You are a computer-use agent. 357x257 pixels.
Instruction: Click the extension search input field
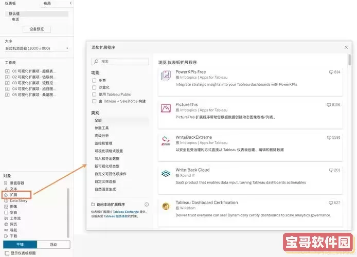click(x=120, y=61)
